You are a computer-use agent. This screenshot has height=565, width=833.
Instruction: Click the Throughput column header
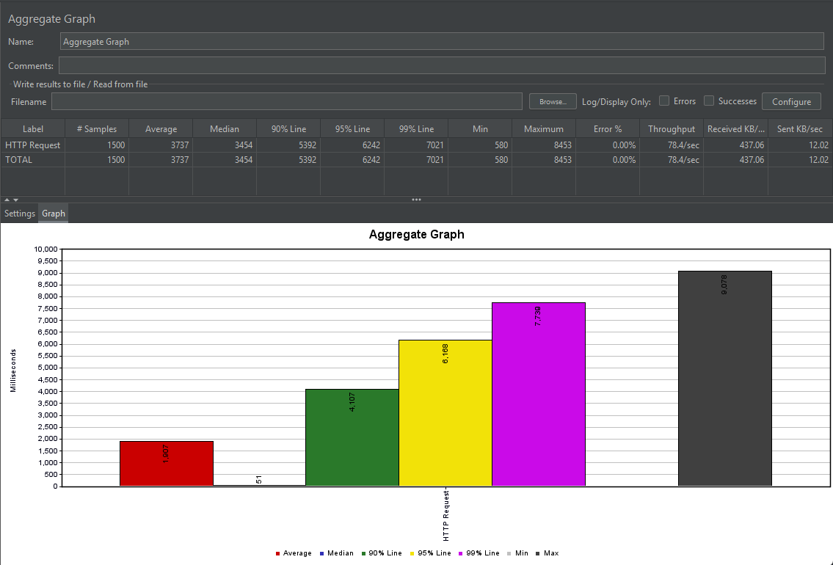click(672, 129)
